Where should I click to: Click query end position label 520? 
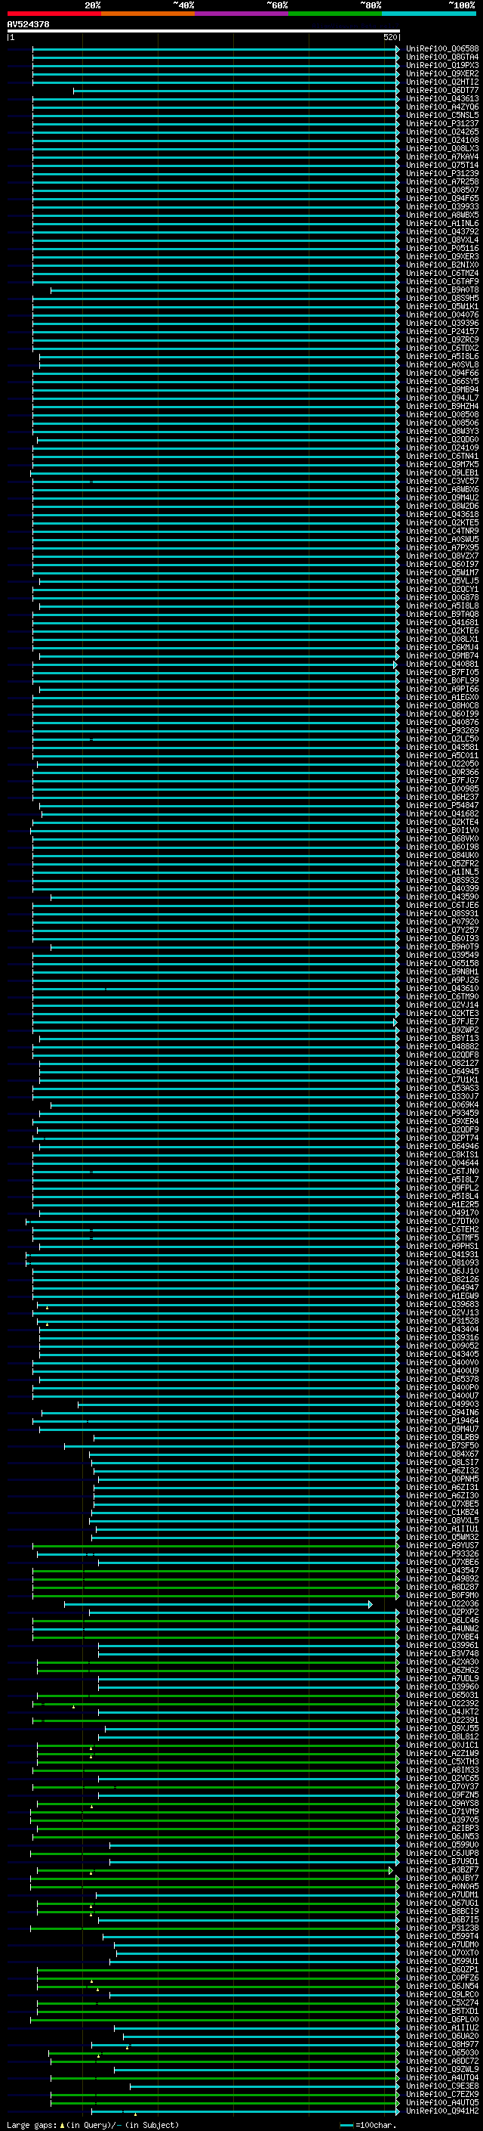point(389,37)
